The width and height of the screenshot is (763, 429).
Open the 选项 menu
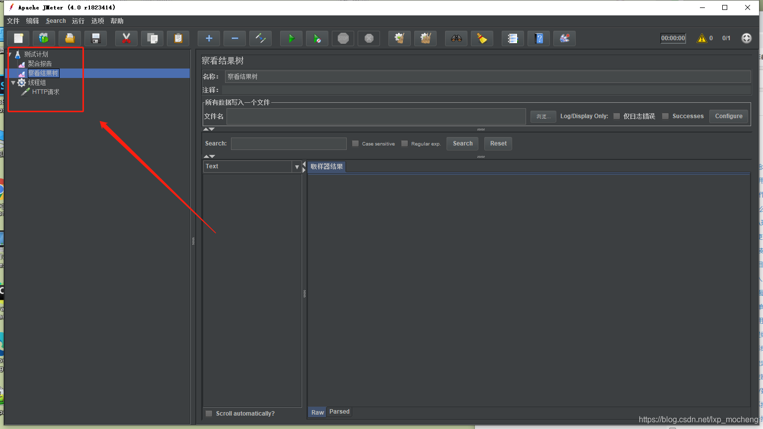[x=98, y=21]
